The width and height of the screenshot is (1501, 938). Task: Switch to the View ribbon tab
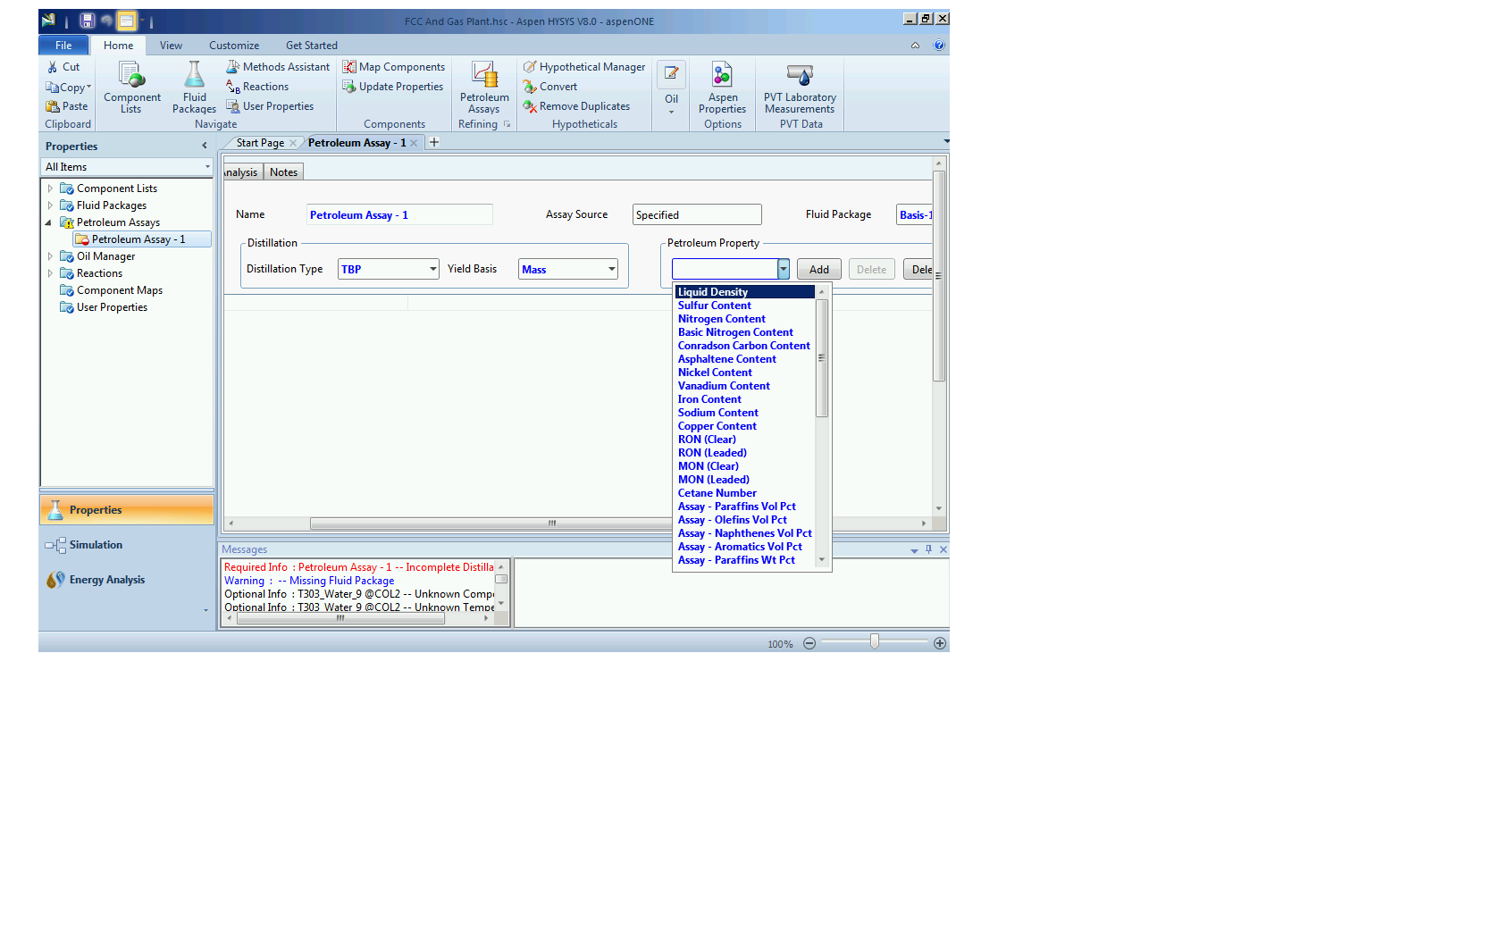coord(171,46)
